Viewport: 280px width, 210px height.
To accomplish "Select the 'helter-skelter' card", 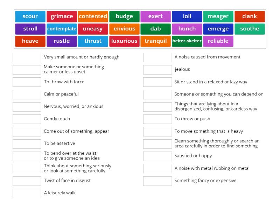I will (187, 41).
